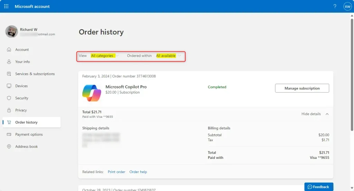Click the Subtotal $20.00 value
Viewport: 354px width, 191px height.
pyautogui.click(x=324, y=135)
